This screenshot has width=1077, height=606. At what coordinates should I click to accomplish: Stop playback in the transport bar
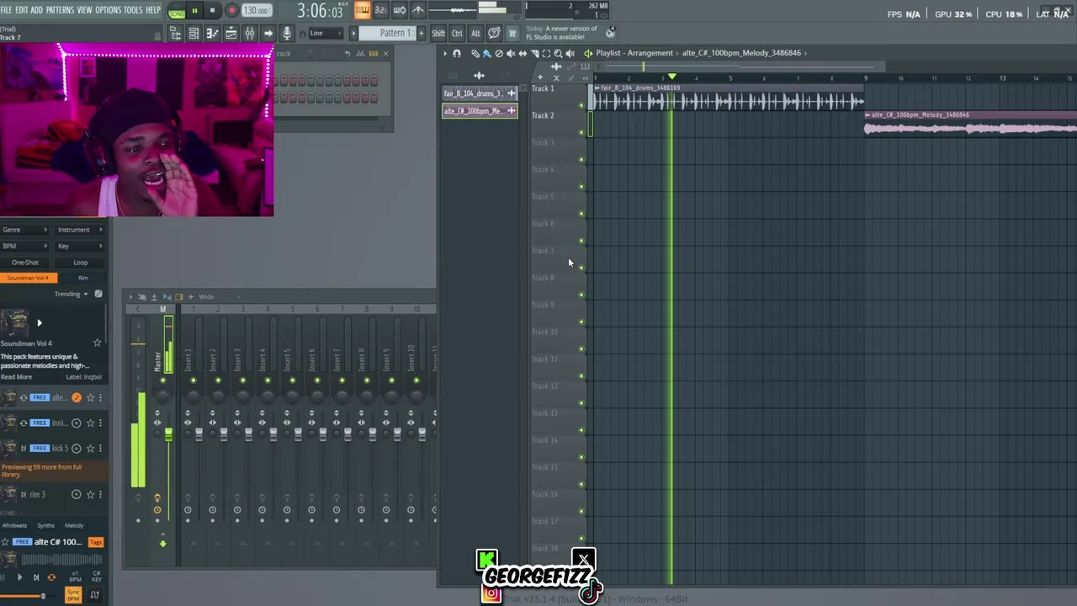click(212, 11)
